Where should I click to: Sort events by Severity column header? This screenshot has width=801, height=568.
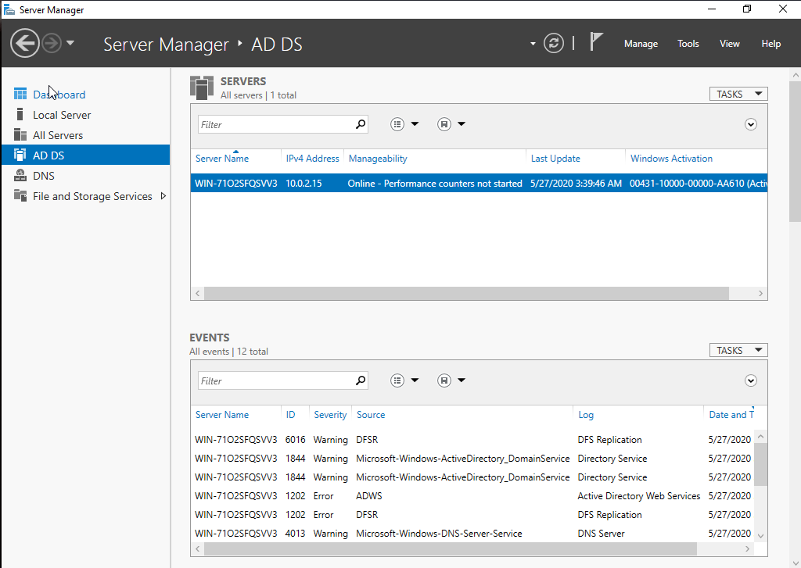[x=330, y=415]
